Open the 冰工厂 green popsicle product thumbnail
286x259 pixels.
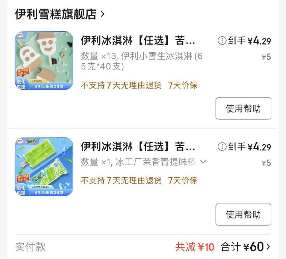tap(44, 167)
